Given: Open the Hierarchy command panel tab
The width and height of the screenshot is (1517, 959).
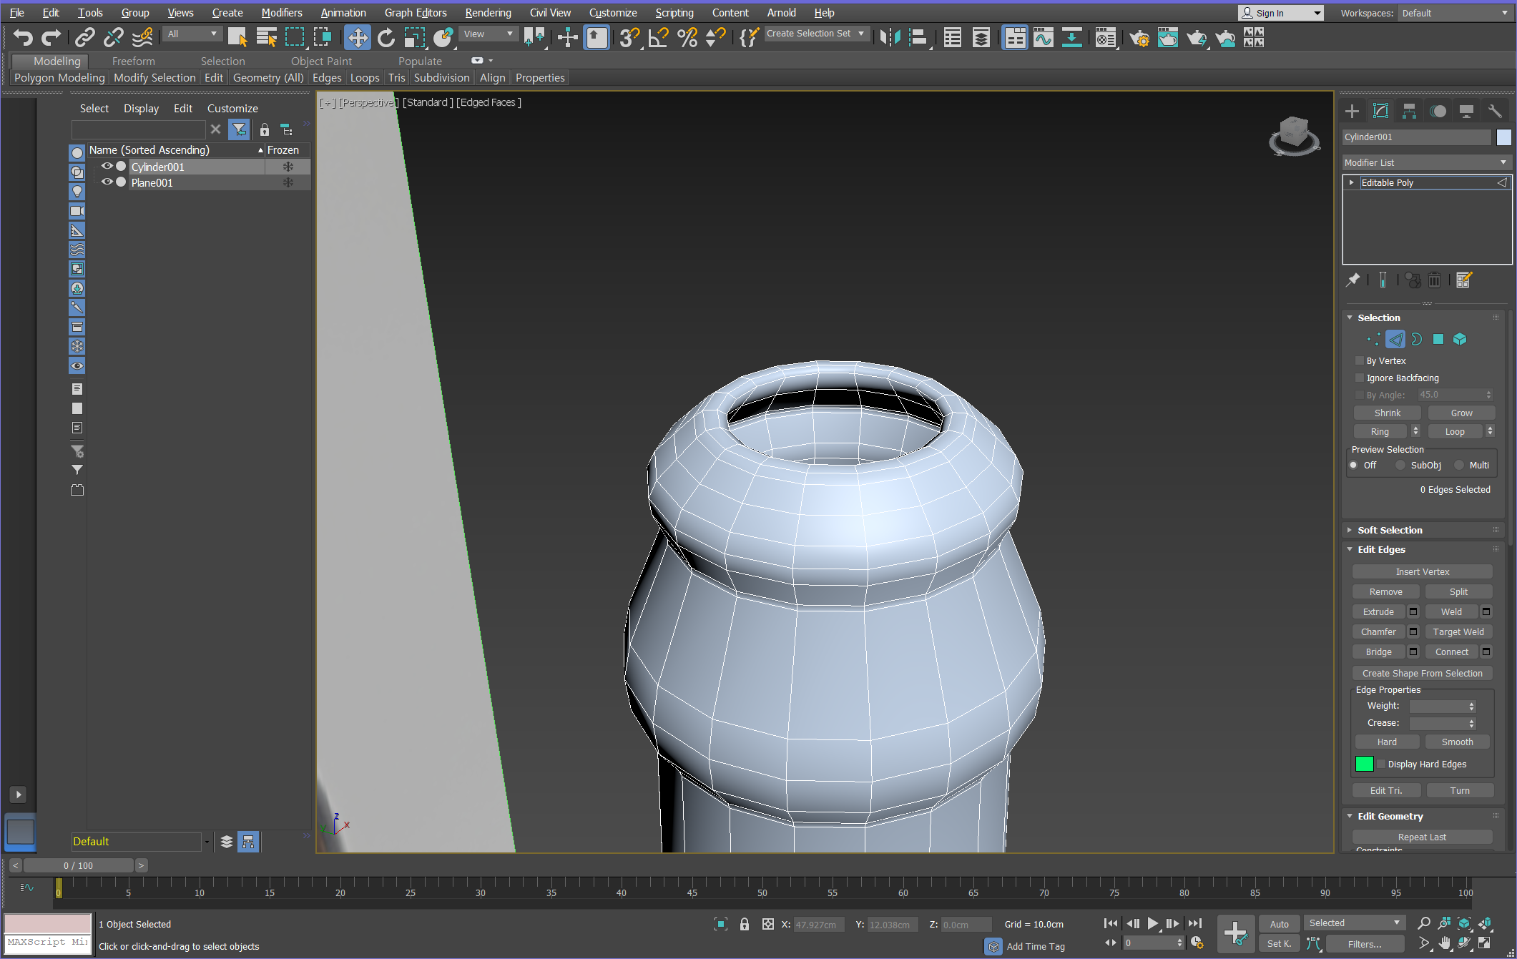Looking at the screenshot, I should (x=1409, y=111).
